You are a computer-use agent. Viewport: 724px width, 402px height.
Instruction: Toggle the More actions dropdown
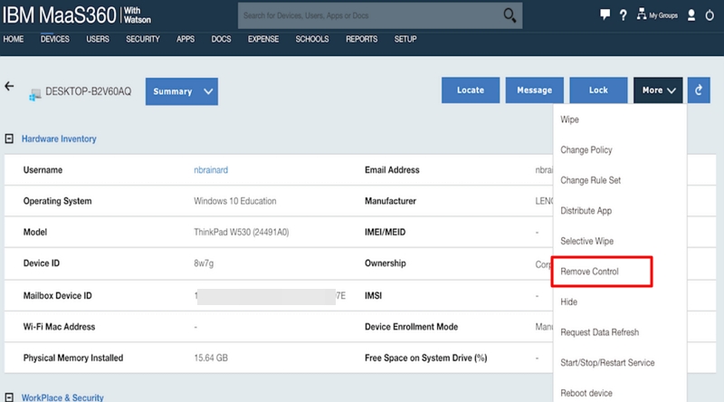[658, 91]
